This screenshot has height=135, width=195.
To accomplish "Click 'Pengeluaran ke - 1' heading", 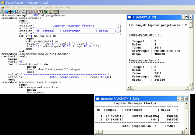I will [x=144, y=35].
